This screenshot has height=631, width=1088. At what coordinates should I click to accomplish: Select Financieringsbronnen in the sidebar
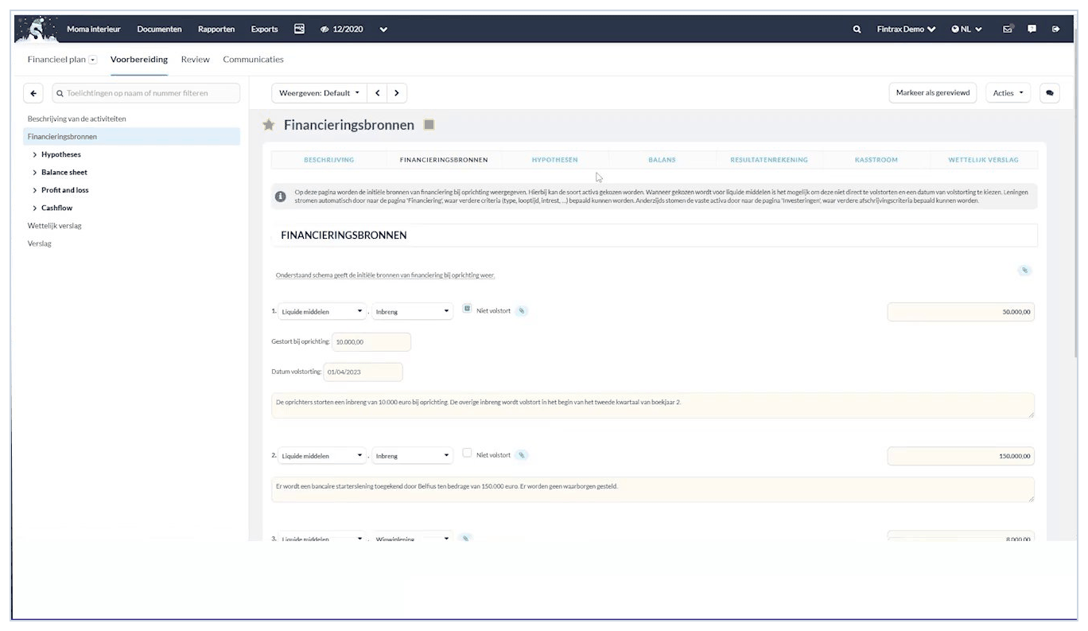point(131,137)
